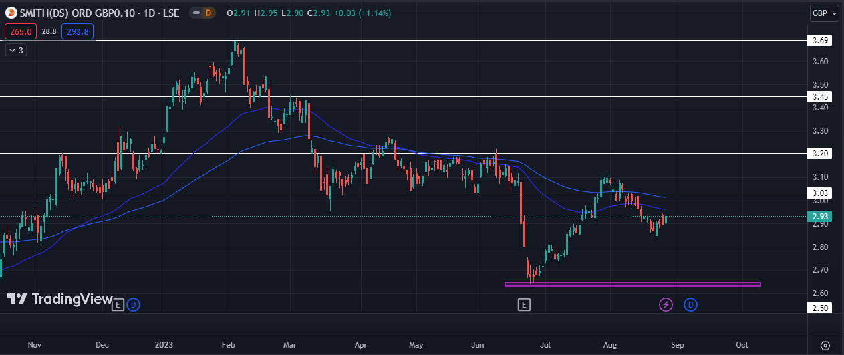Click the TradingView logo
Viewport: 844px width, 355px height.
[60, 300]
